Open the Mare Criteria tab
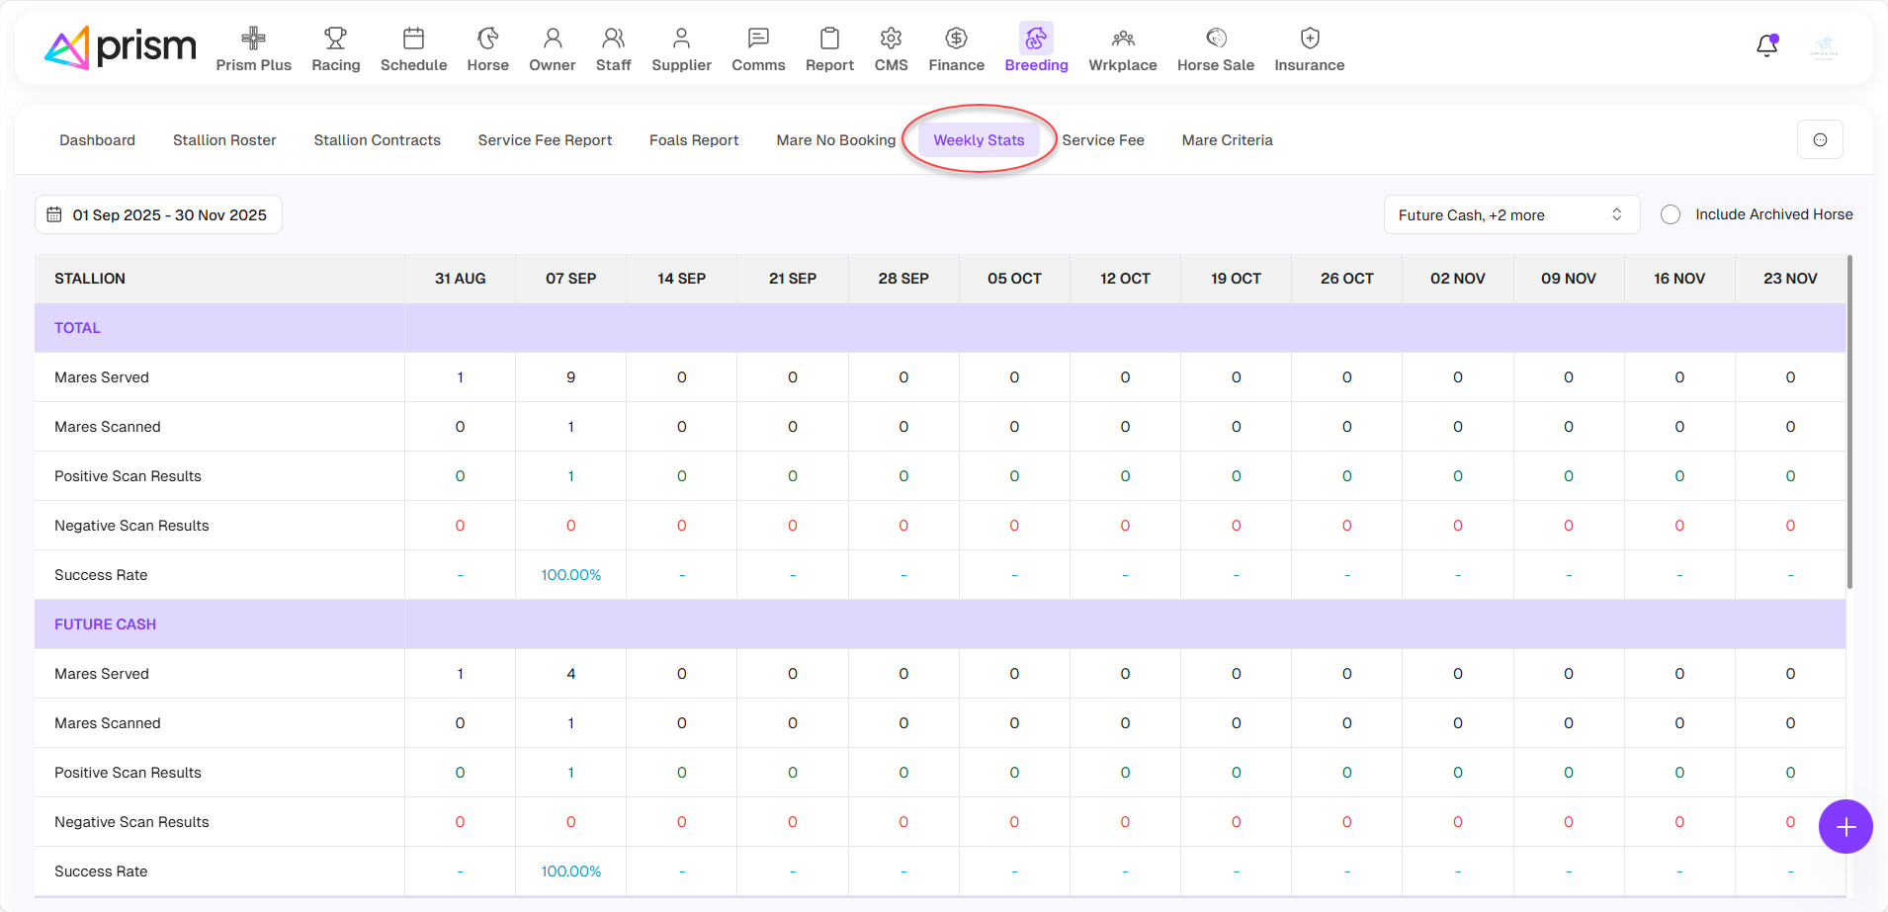The height and width of the screenshot is (912, 1888). tap(1227, 140)
